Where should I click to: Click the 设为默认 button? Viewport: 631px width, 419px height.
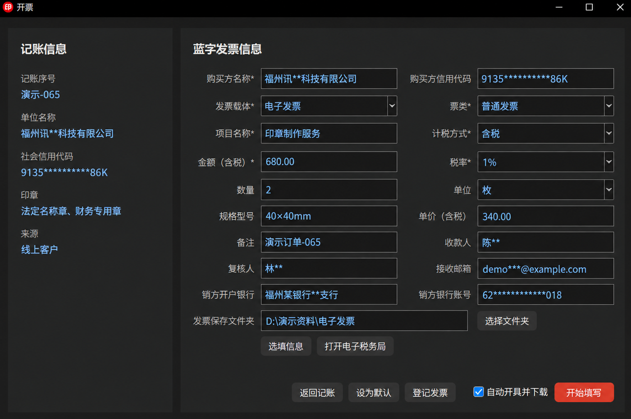point(374,392)
